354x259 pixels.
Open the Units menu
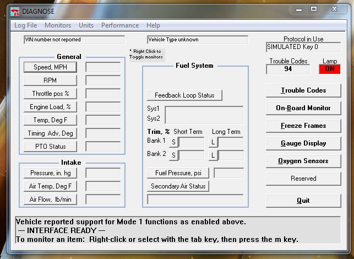point(86,25)
